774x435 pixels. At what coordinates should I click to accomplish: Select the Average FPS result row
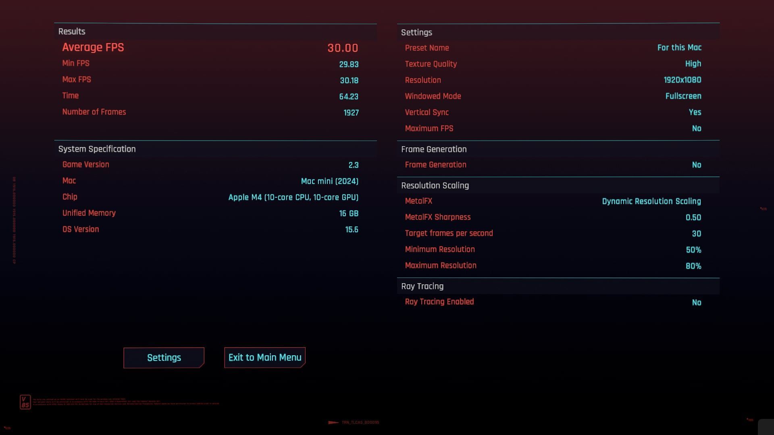(210, 48)
